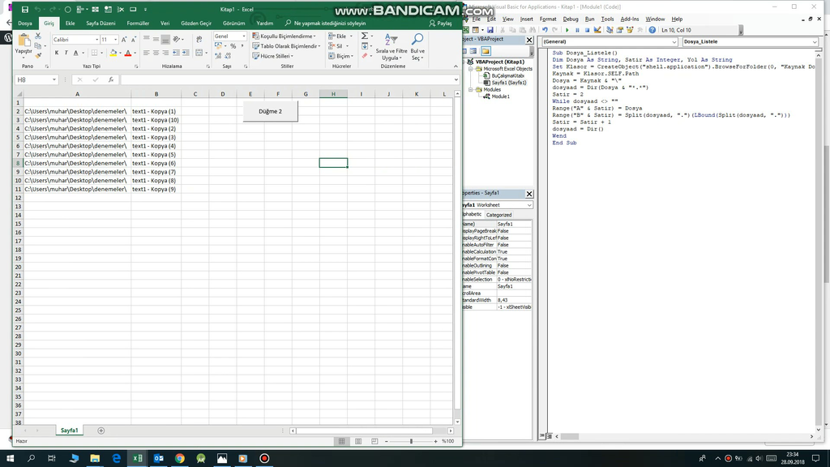Open the Debug menu in VBA editor
The width and height of the screenshot is (830, 467).
tap(570, 19)
